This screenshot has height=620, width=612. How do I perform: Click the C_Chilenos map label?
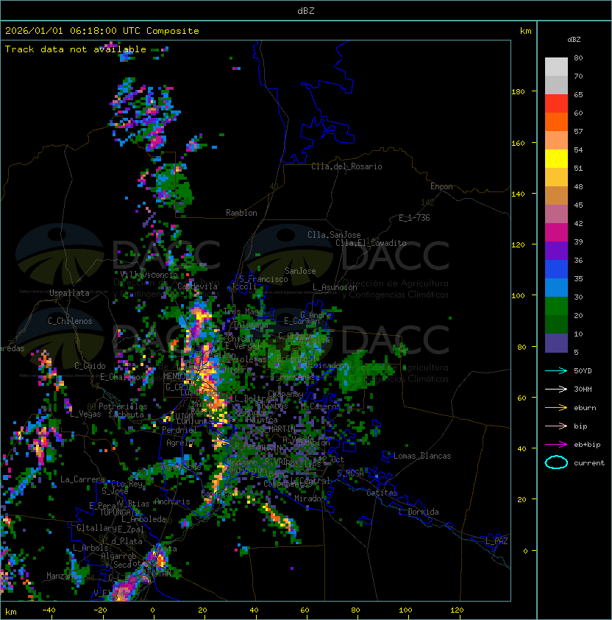(x=70, y=321)
